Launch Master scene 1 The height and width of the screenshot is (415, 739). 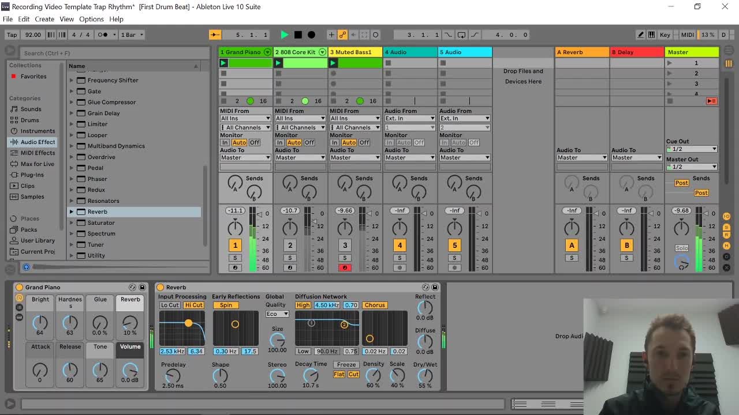(x=670, y=63)
